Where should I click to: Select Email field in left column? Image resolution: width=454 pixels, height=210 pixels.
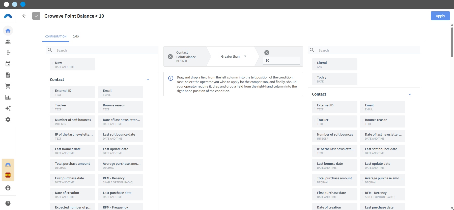(121, 92)
